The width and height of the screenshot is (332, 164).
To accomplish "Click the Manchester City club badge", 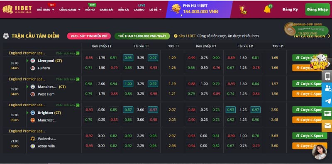I will (x=33, y=87).
